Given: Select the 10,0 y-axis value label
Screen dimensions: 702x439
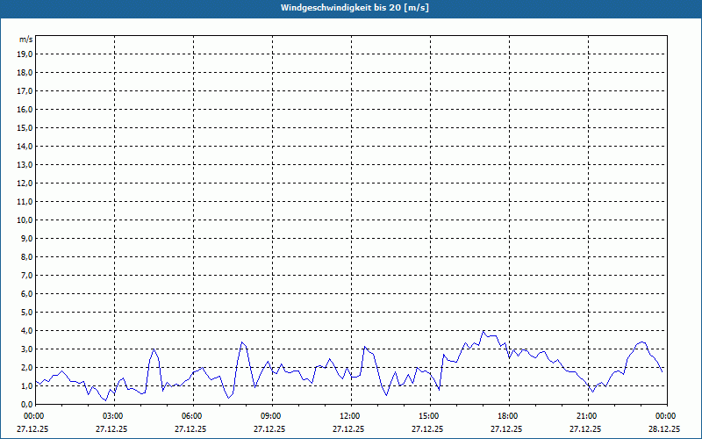Looking at the screenshot, I should [x=25, y=219].
